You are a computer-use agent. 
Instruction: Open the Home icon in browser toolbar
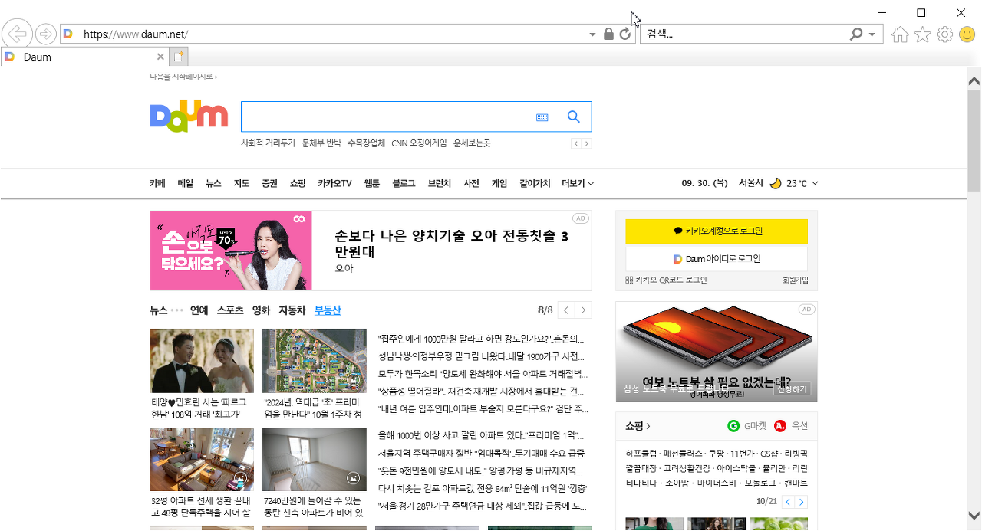(x=900, y=34)
